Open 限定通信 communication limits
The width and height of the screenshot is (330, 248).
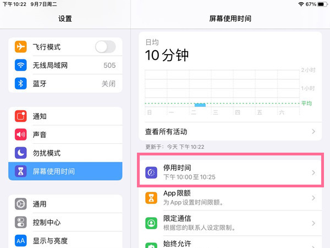[231, 223]
